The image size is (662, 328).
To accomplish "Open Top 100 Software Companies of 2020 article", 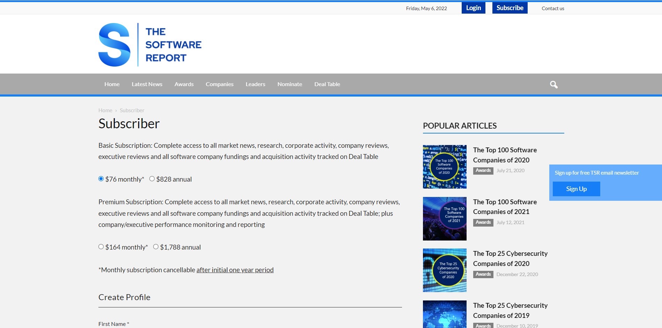I will 505,155.
